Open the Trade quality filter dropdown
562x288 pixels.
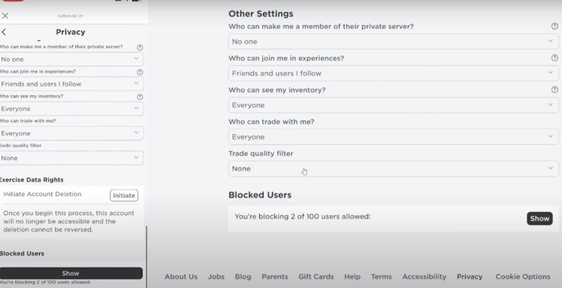tap(393, 168)
